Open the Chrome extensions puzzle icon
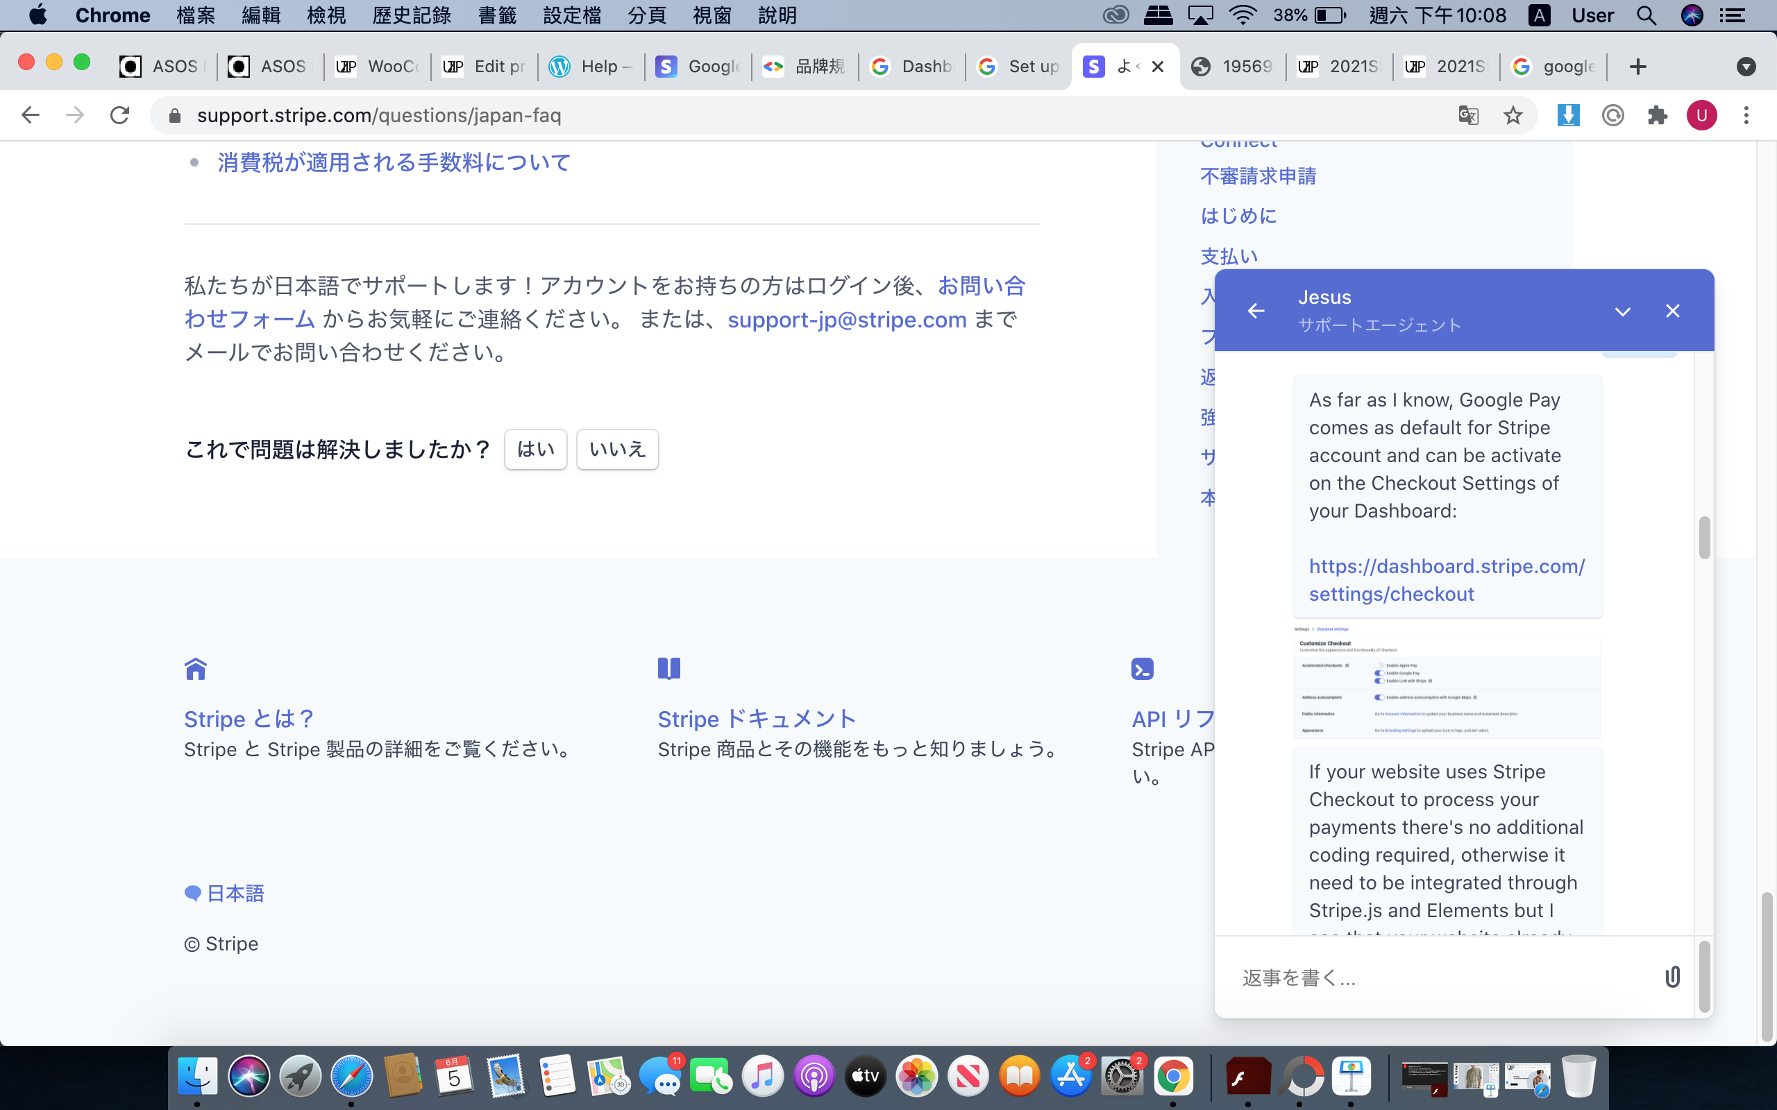This screenshot has width=1777, height=1110. [1658, 115]
